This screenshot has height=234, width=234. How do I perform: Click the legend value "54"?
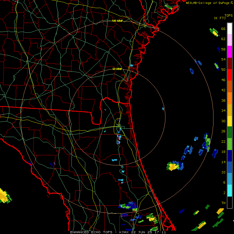coord(223,59)
